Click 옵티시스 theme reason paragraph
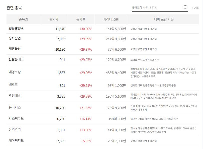The height and width of the screenshot is (149, 203). tap(163, 108)
